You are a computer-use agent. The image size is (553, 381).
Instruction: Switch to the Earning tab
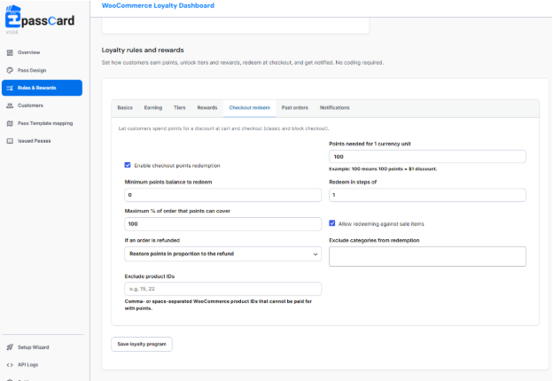(x=153, y=108)
